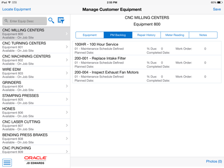This screenshot has height=168, width=224.
Task: Open 100HR - 100 Hour Service entry
Action: [x=147, y=48]
